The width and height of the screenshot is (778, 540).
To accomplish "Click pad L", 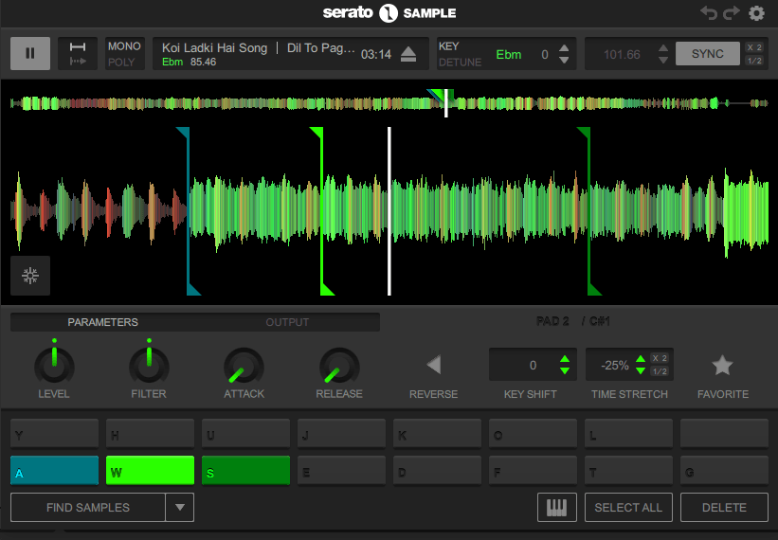I will click(x=628, y=433).
